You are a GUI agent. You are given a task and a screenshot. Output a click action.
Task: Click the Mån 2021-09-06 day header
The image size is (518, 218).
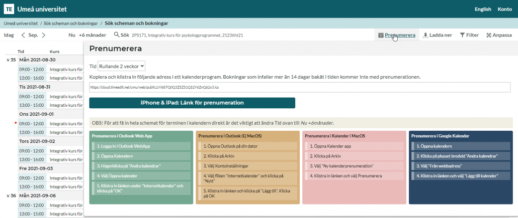37,195
